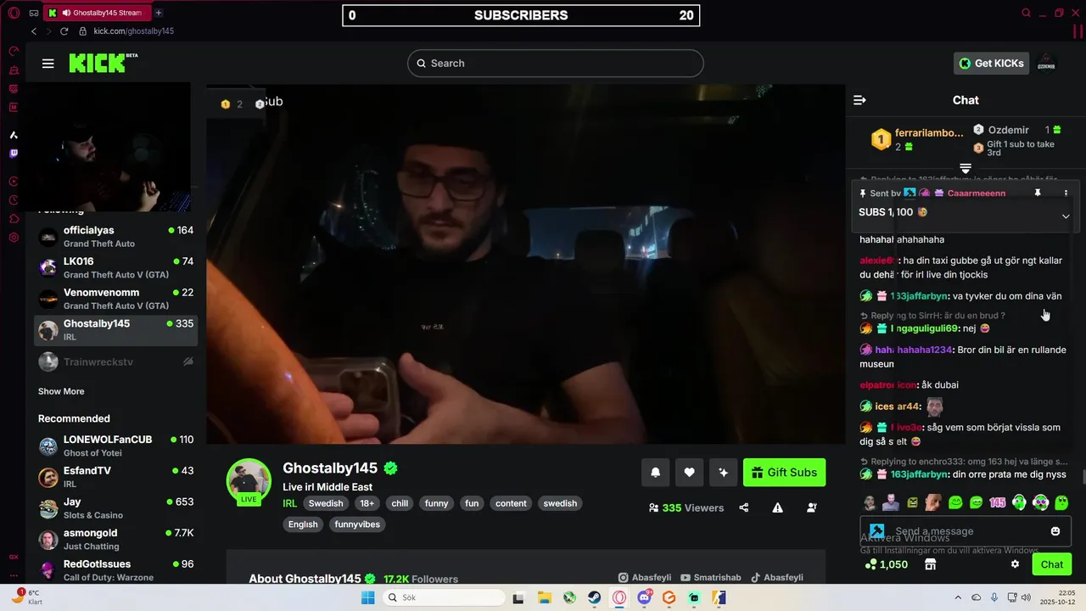Screen dimensions: 1086x611
Task: Send message with green Chat button
Action: click(x=1051, y=564)
